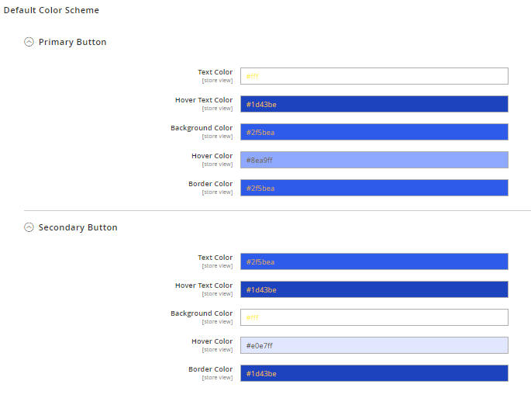This screenshot has width=531, height=398.
Task: Click the Secondary Button Background Color label
Action: click(x=202, y=313)
